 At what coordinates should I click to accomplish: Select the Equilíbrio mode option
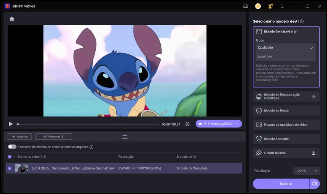pos(286,57)
